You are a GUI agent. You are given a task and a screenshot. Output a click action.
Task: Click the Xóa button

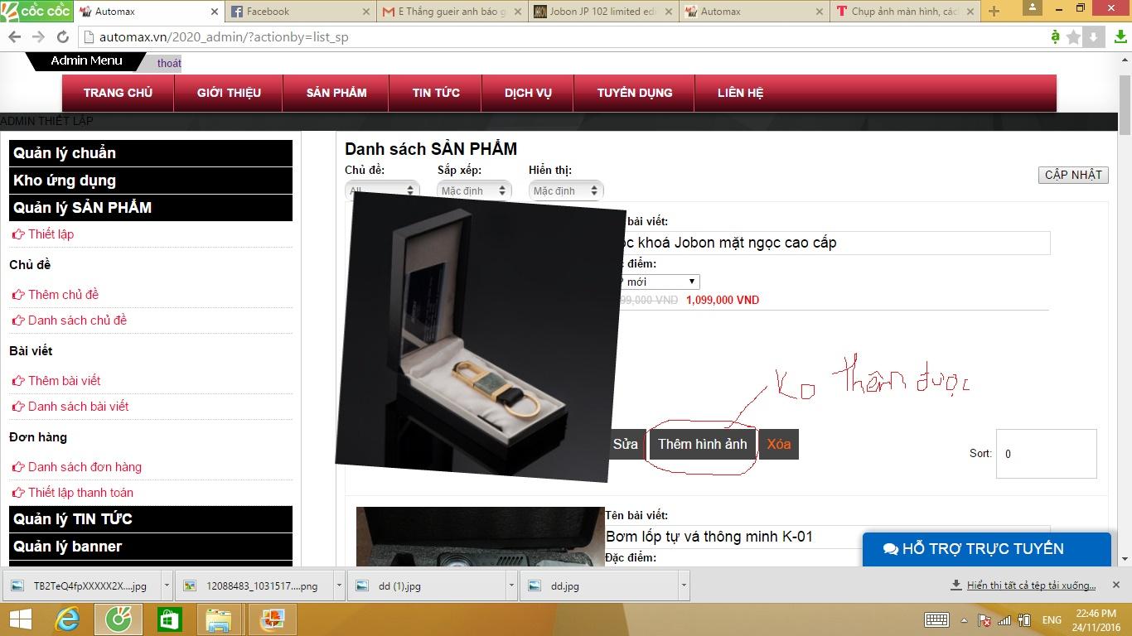point(778,444)
